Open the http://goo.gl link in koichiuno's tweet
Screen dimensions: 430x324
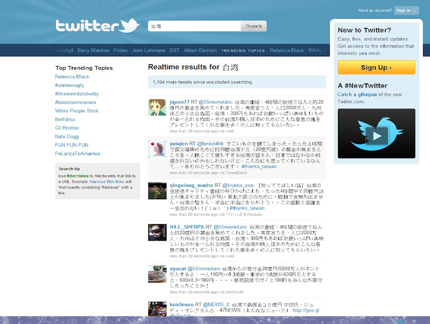(x=306, y=310)
